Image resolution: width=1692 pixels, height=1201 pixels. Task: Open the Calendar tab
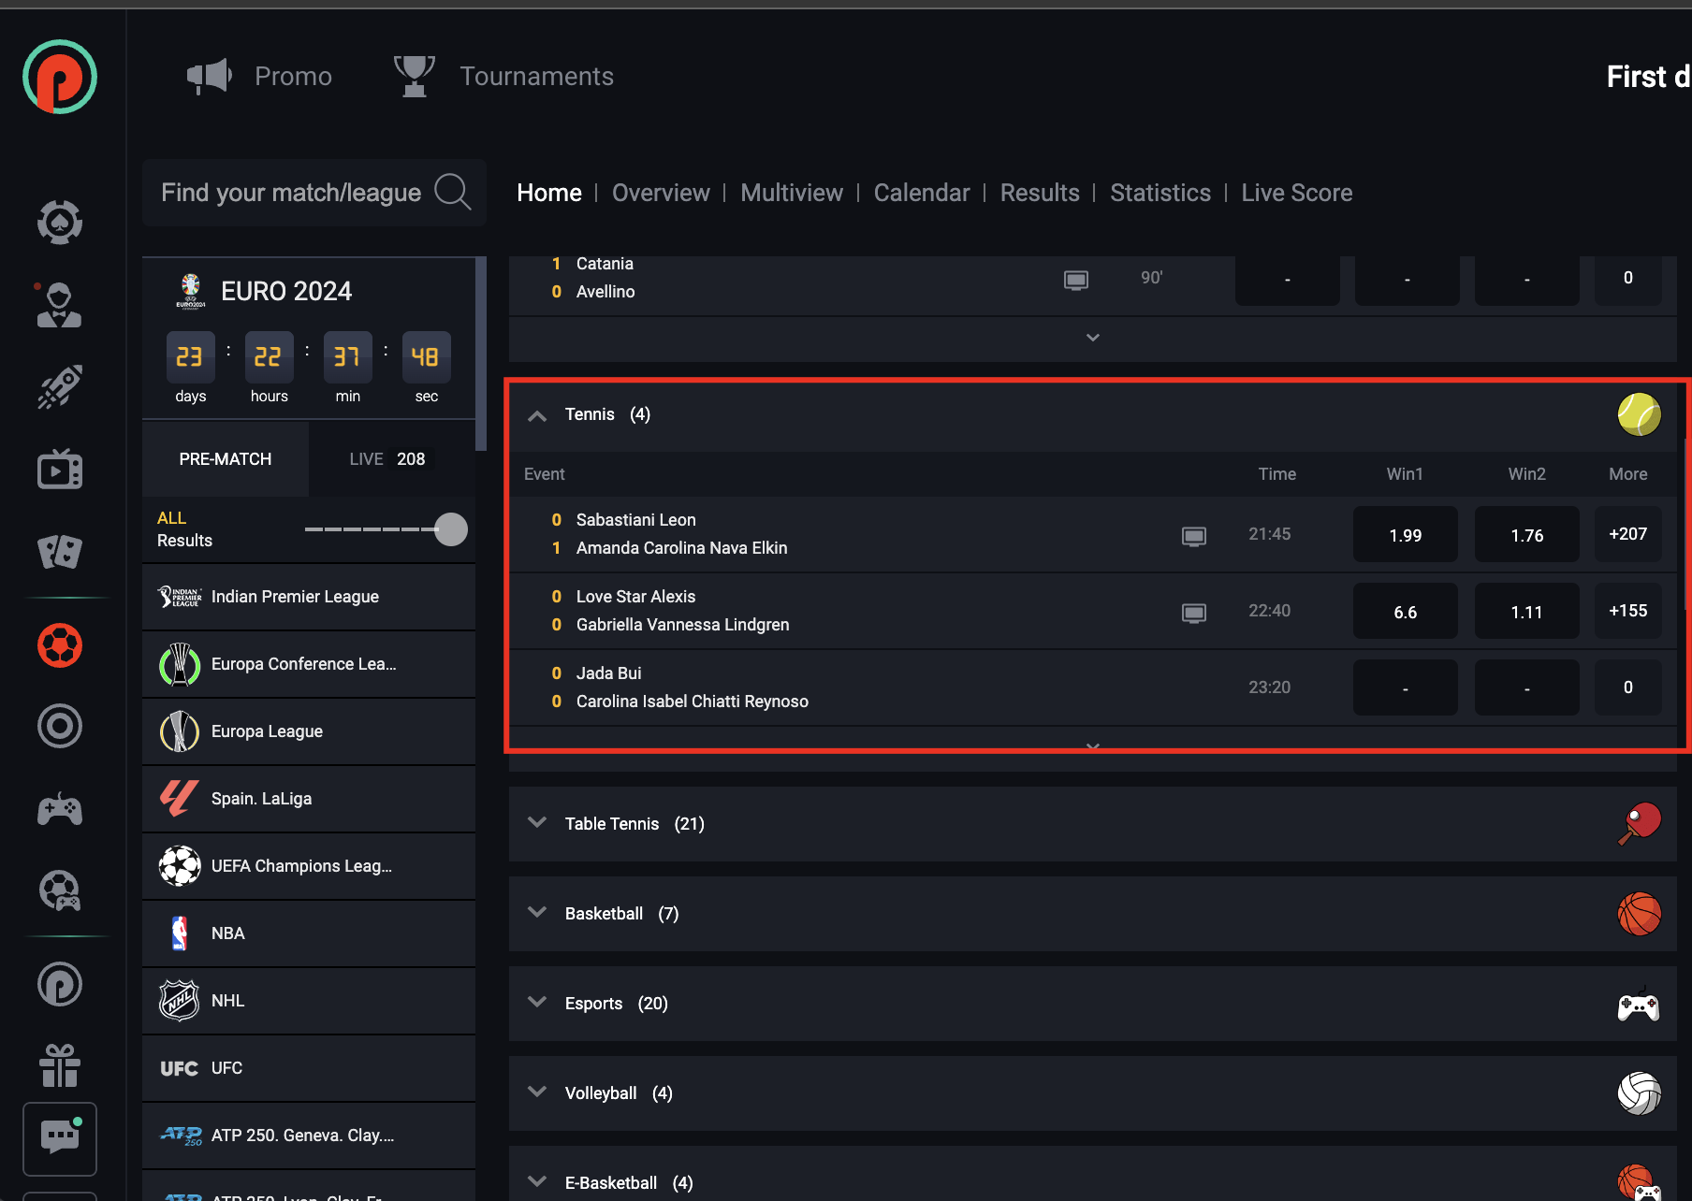coord(921,193)
